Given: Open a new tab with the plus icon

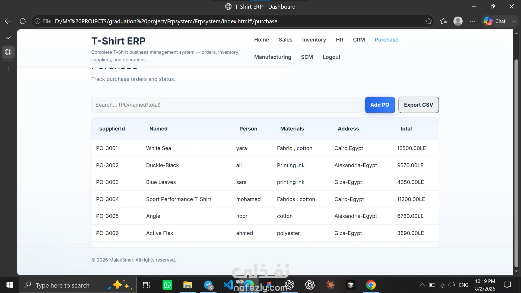Looking at the screenshot, I should pos(8,69).
